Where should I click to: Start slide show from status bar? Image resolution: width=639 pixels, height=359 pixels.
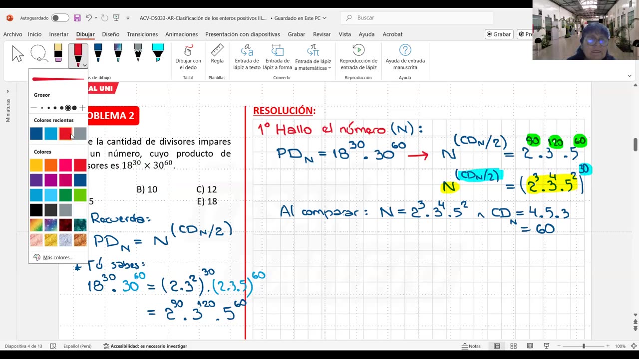click(546, 346)
